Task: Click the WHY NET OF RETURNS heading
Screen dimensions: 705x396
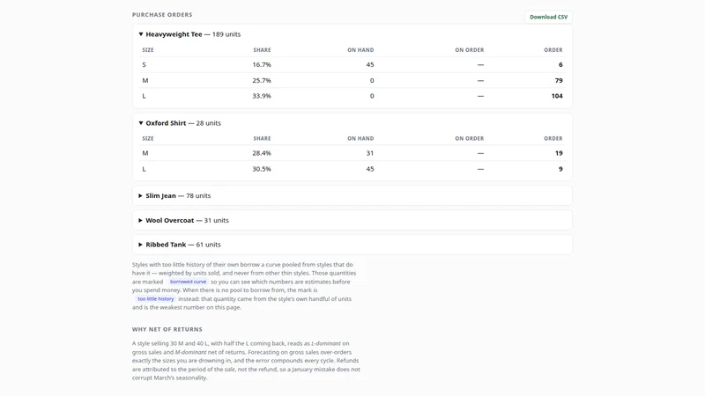Action: pos(167,329)
